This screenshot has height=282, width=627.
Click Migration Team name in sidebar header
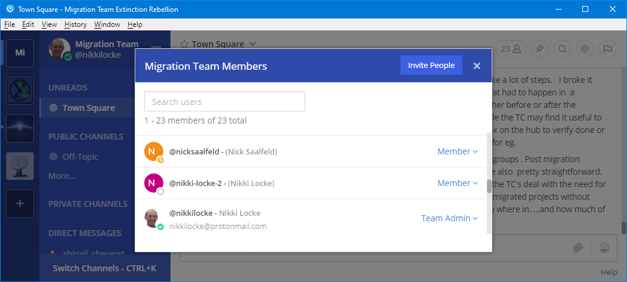coord(107,44)
